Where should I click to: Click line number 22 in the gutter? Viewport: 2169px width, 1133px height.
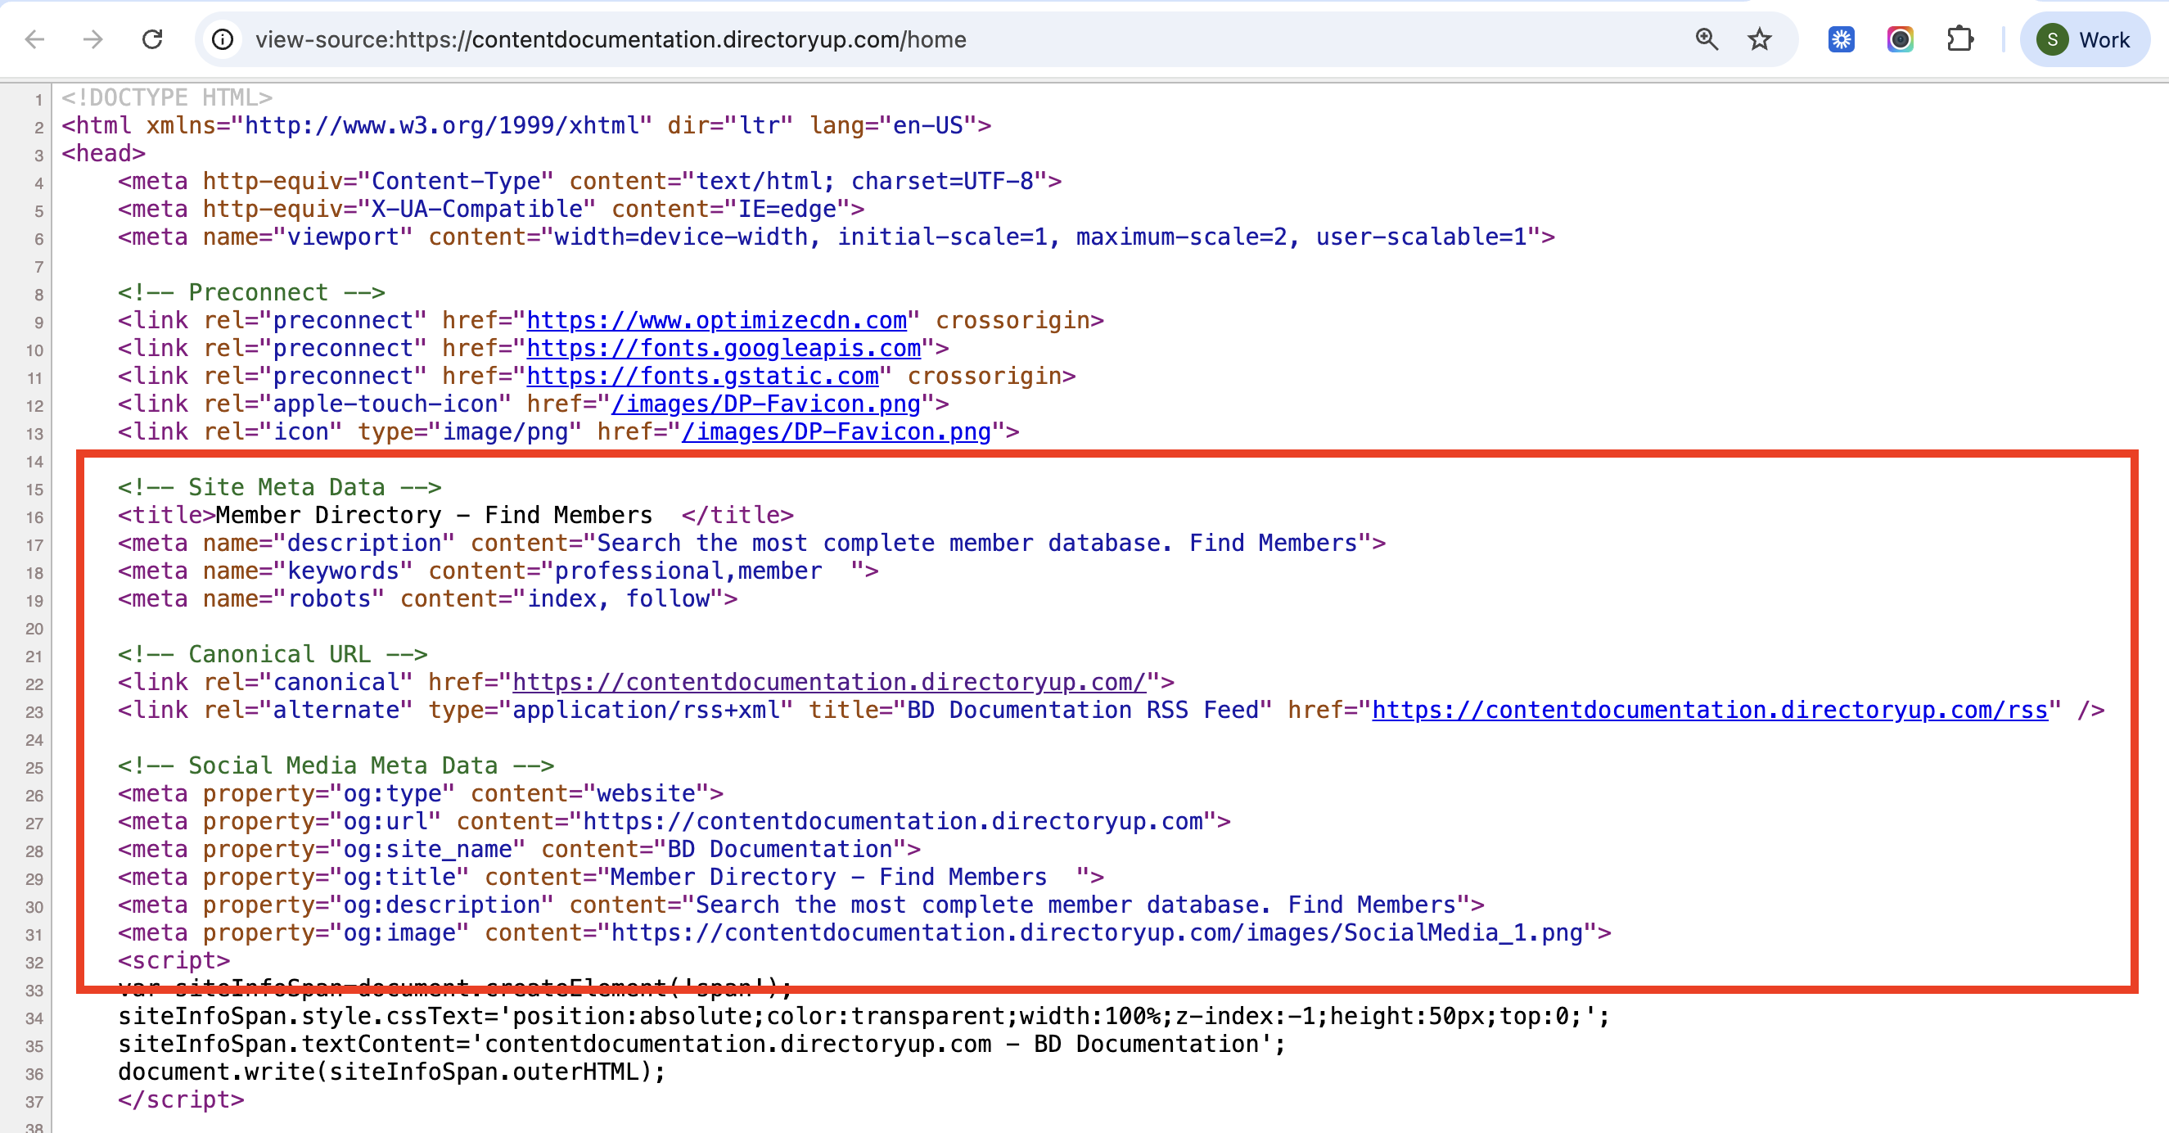pos(34,684)
